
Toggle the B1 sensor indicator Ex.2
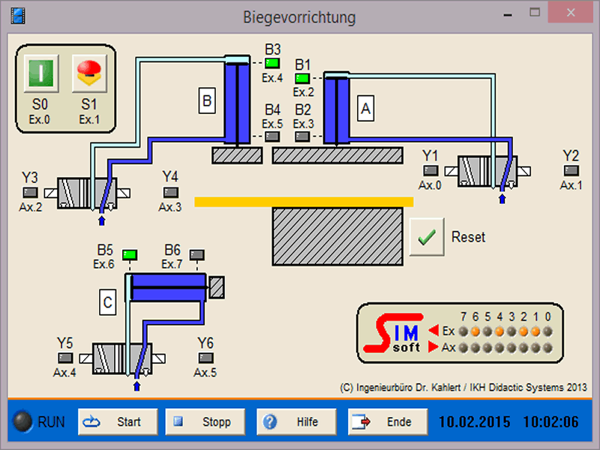coord(303,78)
